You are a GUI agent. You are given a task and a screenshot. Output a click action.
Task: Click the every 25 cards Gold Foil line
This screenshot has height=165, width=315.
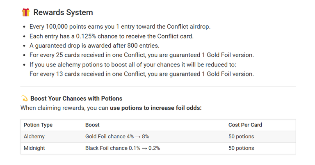pos(142,55)
